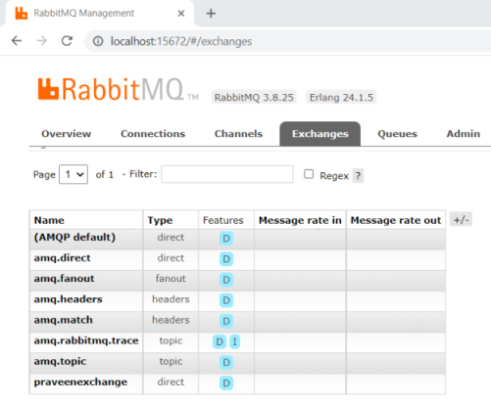
Task: Click the D feature badge for praveenexchange
Action: (x=226, y=382)
